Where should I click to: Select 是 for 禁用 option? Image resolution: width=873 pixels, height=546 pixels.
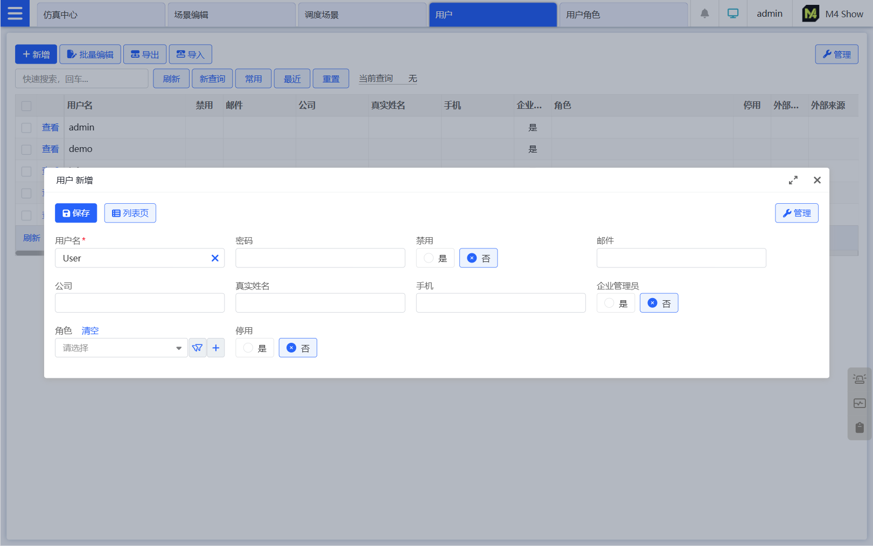click(435, 258)
